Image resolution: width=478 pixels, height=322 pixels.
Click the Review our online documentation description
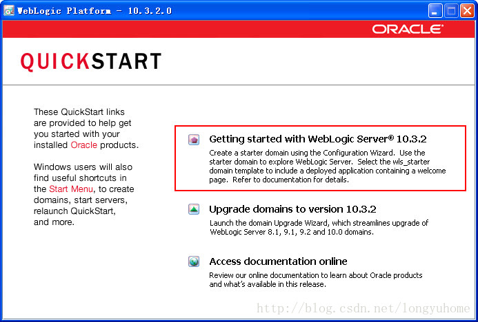316,280
